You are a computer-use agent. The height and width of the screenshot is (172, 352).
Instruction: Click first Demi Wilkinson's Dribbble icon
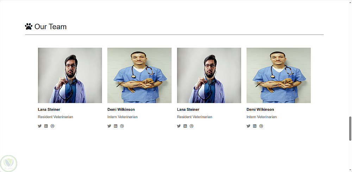122,126
